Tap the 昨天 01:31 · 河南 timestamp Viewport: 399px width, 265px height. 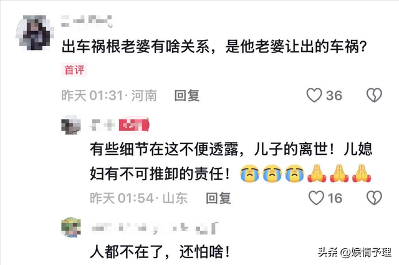click(109, 96)
